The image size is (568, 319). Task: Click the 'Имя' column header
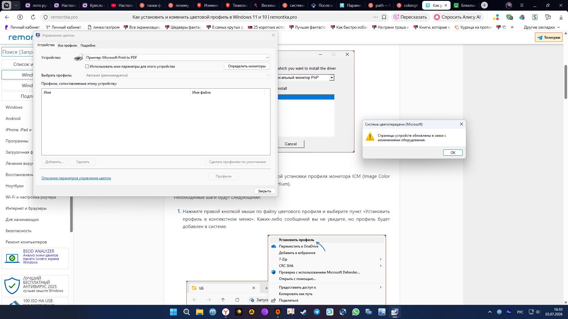116,92
